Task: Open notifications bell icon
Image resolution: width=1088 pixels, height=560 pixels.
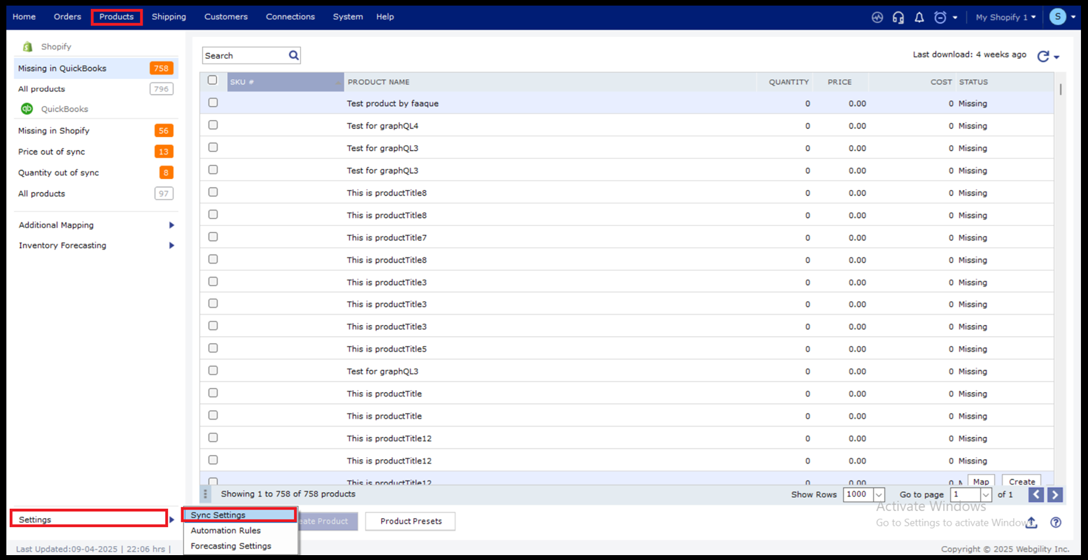Action: pyautogui.click(x=919, y=17)
